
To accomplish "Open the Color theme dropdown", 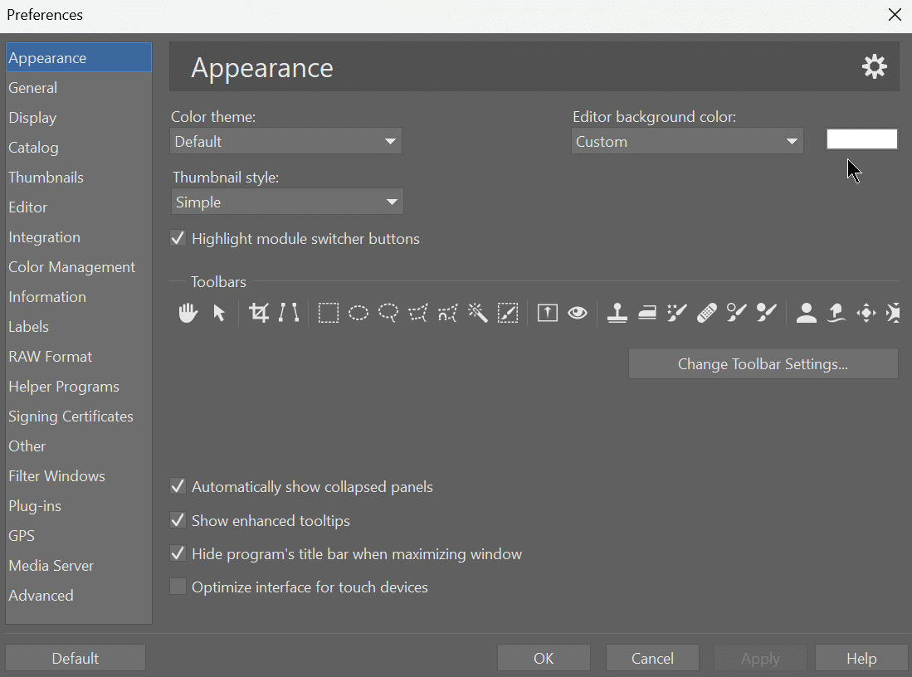I will (286, 142).
